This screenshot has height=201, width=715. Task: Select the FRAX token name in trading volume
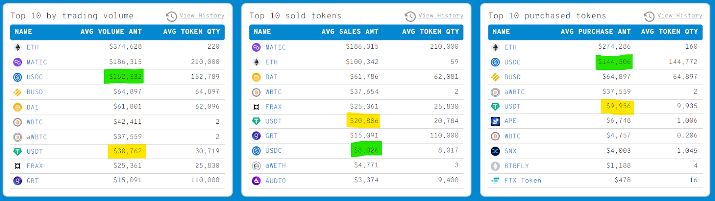(x=34, y=166)
